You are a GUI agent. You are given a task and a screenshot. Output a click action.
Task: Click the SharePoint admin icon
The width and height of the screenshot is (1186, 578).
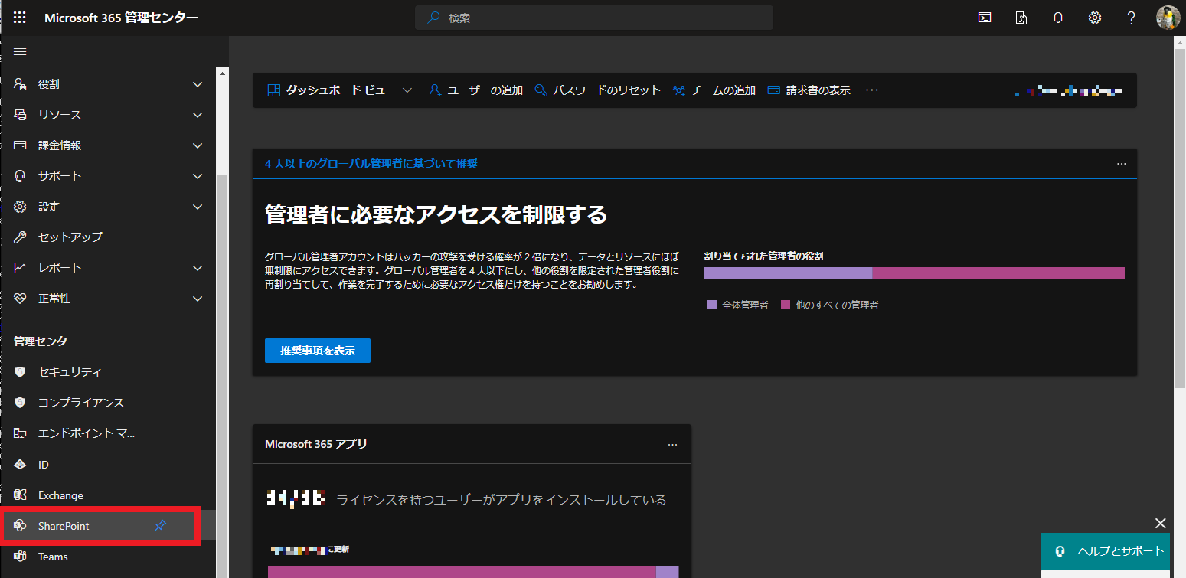tap(21, 526)
